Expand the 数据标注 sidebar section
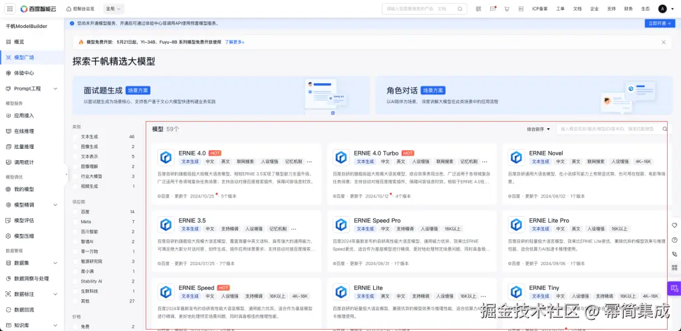The image size is (681, 331). click(x=55, y=294)
